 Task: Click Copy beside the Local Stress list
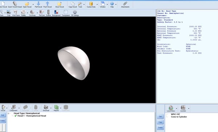[160, 122]
